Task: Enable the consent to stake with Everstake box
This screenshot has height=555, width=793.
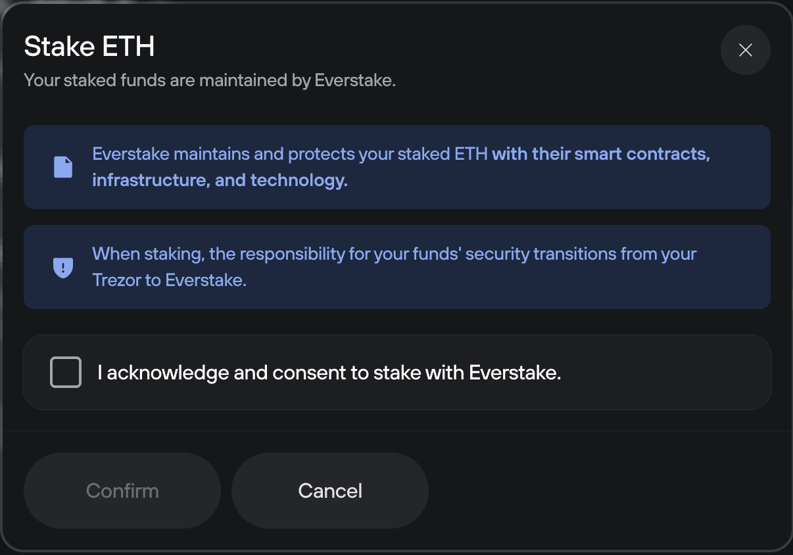Action: (65, 372)
